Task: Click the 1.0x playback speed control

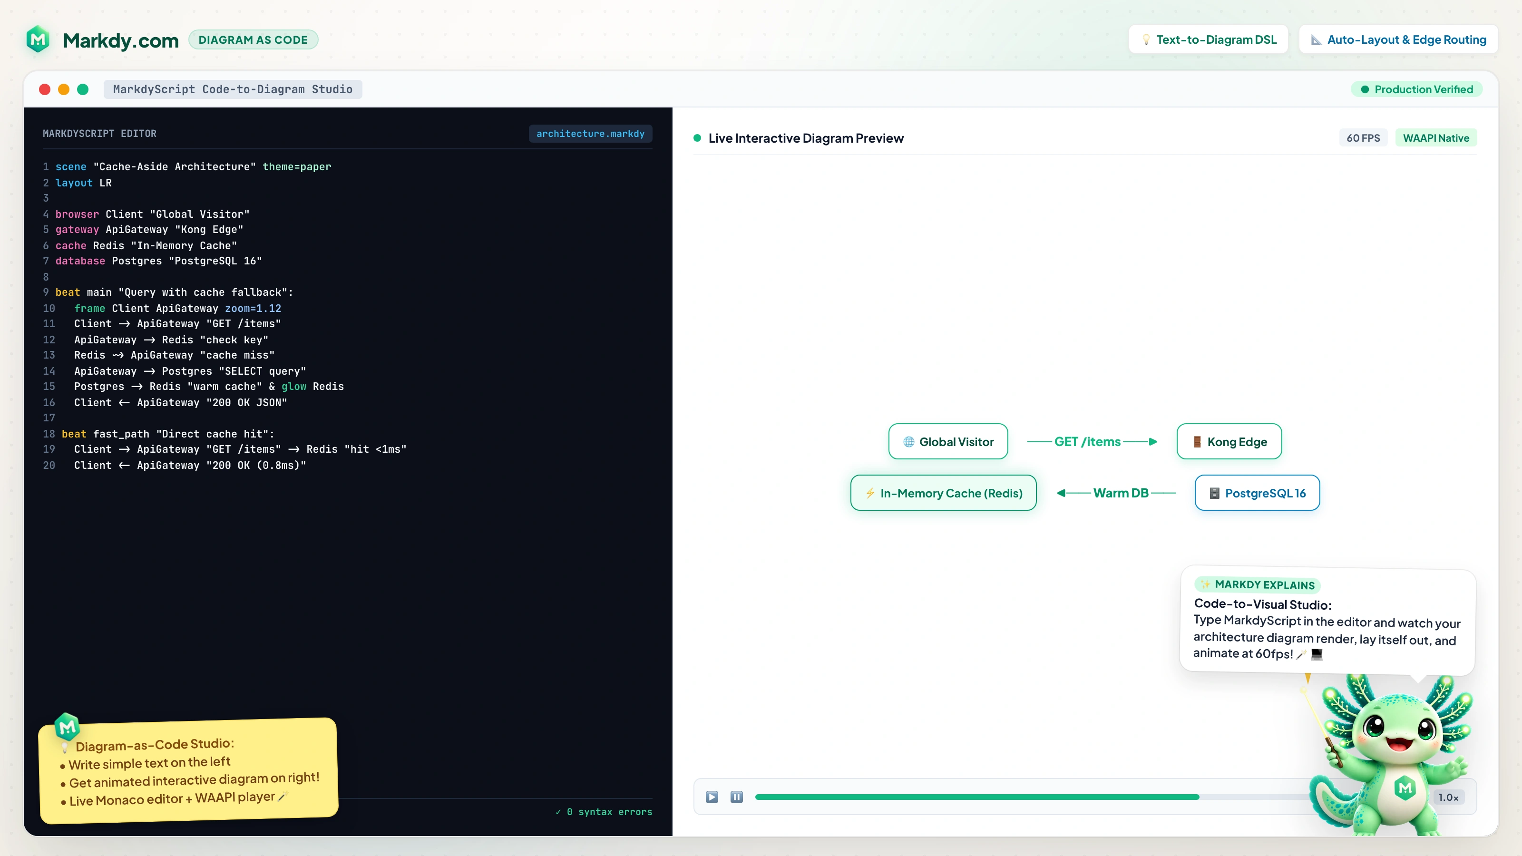Action: [x=1448, y=797]
